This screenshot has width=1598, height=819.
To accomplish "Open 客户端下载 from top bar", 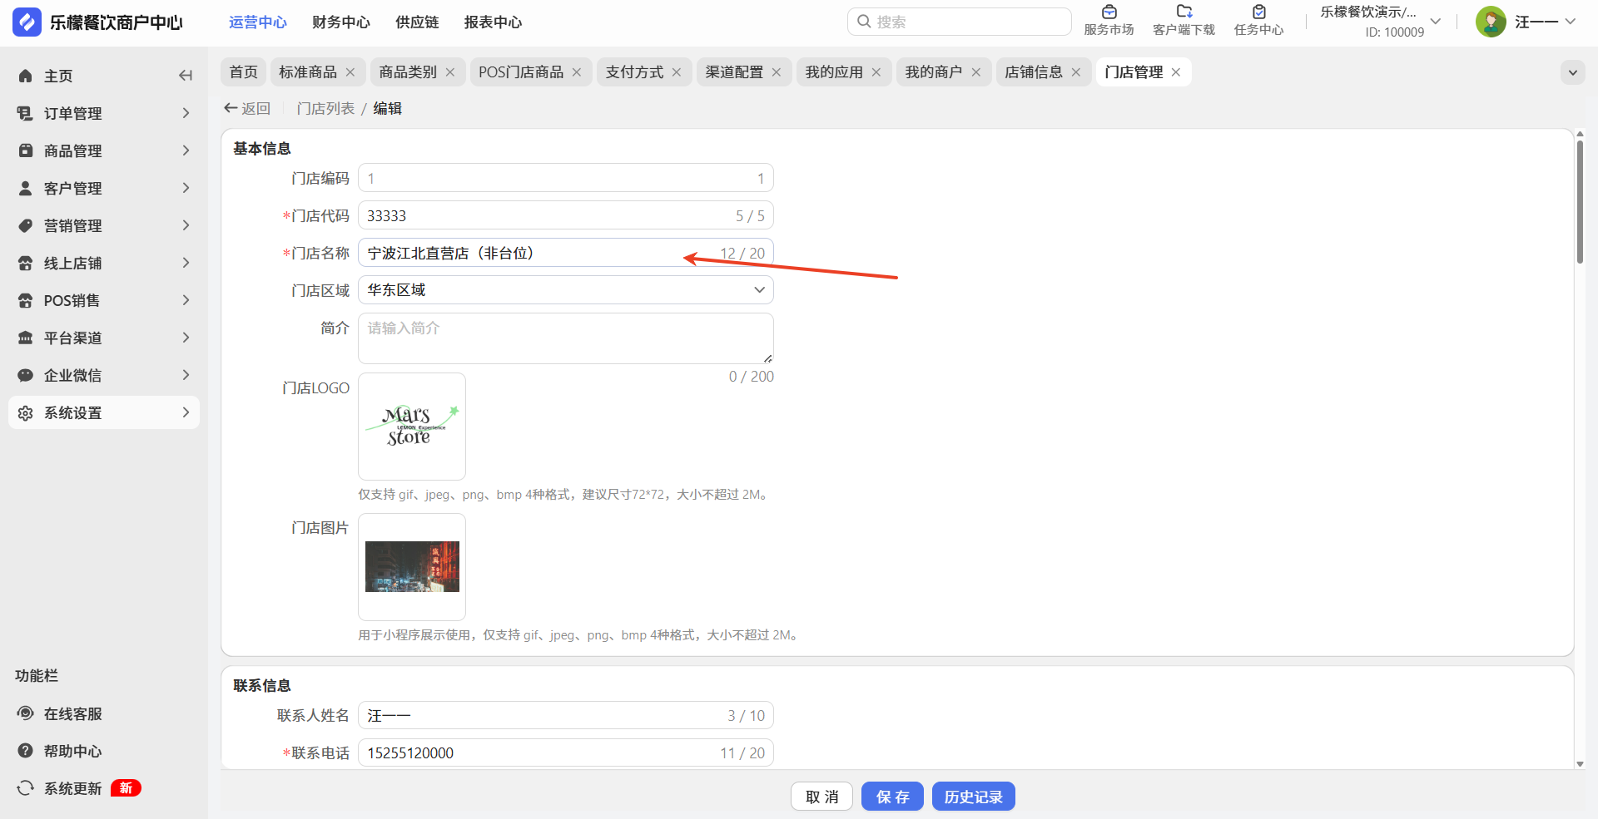I will [x=1184, y=21].
